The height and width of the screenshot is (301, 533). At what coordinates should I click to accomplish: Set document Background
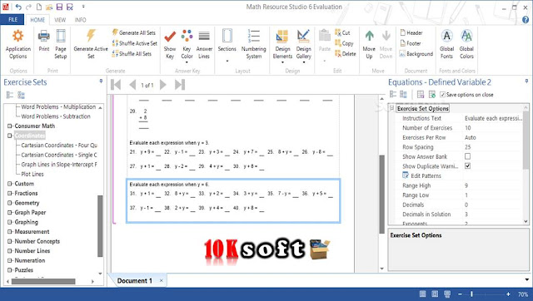pyautogui.click(x=416, y=53)
